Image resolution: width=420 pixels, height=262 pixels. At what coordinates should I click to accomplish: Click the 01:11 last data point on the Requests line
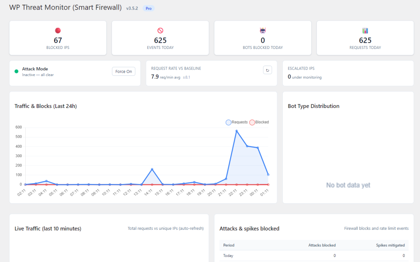coord(268,175)
